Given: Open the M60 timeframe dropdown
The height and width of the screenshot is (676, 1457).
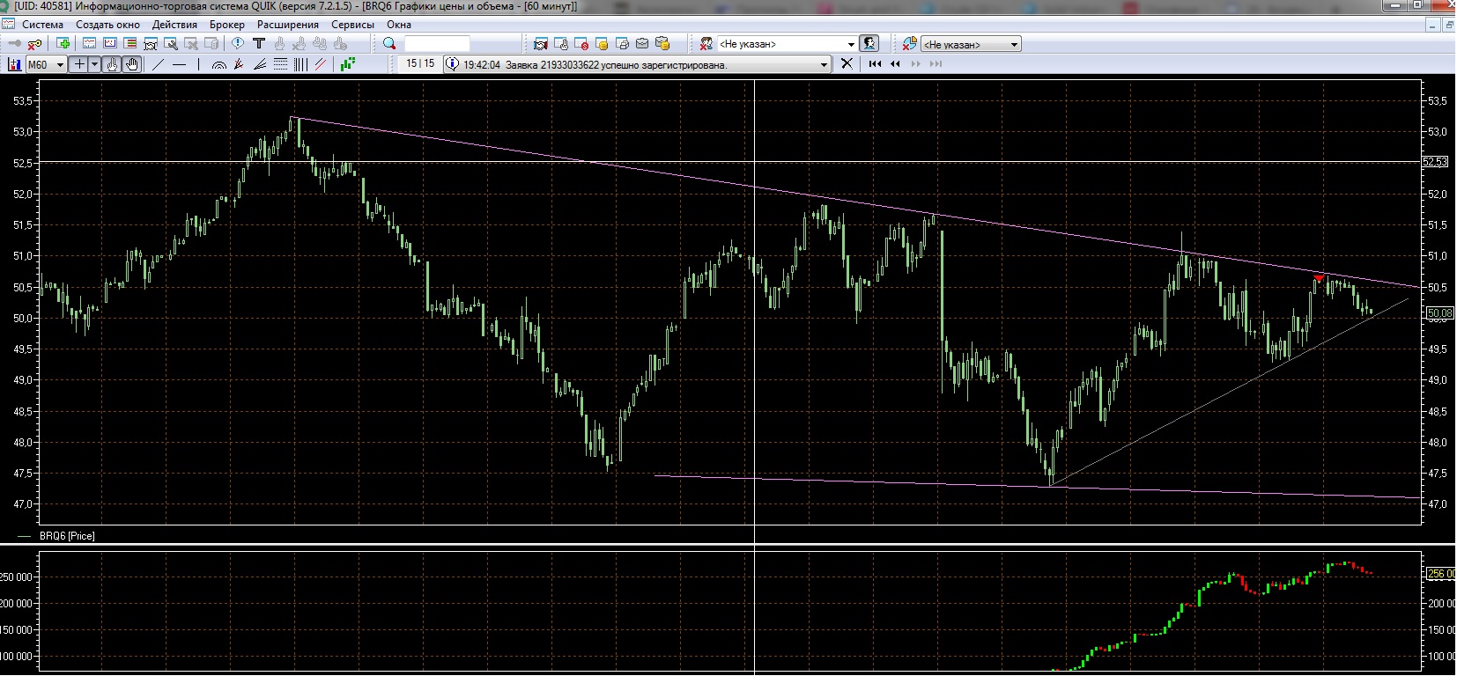Looking at the screenshot, I should (46, 64).
